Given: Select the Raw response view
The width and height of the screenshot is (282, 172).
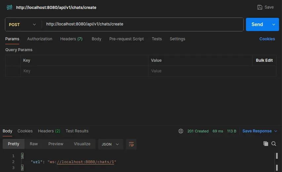Looking at the screenshot, I should [34, 144].
